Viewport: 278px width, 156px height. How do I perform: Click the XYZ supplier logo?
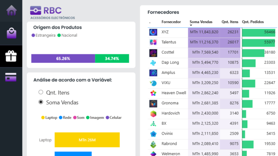pos(153,32)
